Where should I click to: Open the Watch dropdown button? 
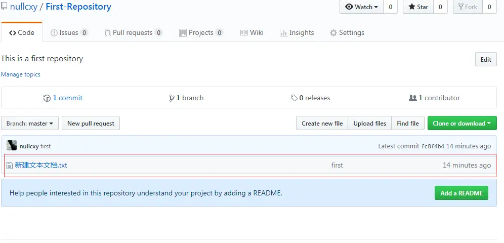(x=362, y=7)
